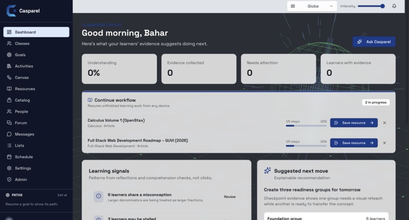Image resolution: width=409 pixels, height=220 pixels.
Task: Click the Schedule calendar icon
Action: point(9,157)
